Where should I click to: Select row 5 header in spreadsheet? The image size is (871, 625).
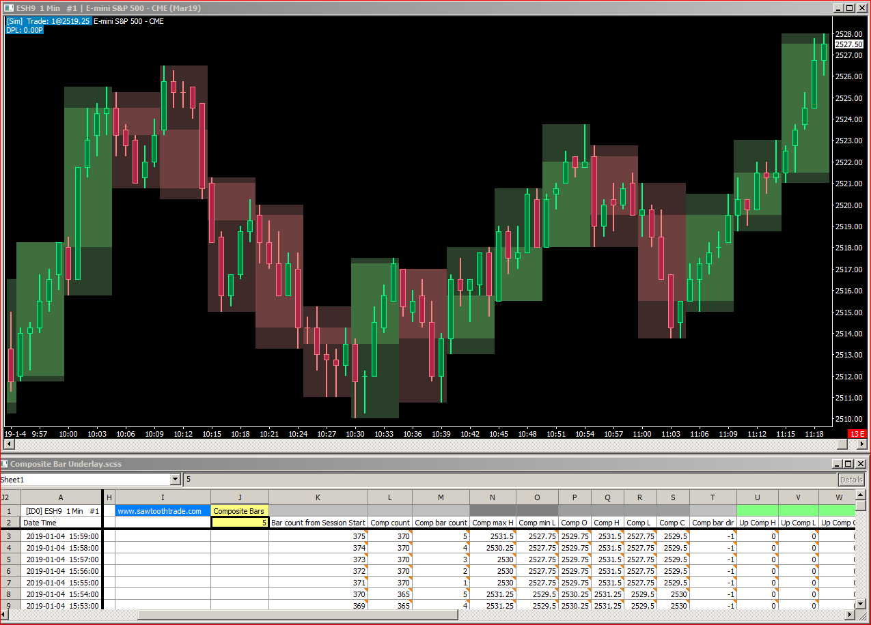coord(10,559)
